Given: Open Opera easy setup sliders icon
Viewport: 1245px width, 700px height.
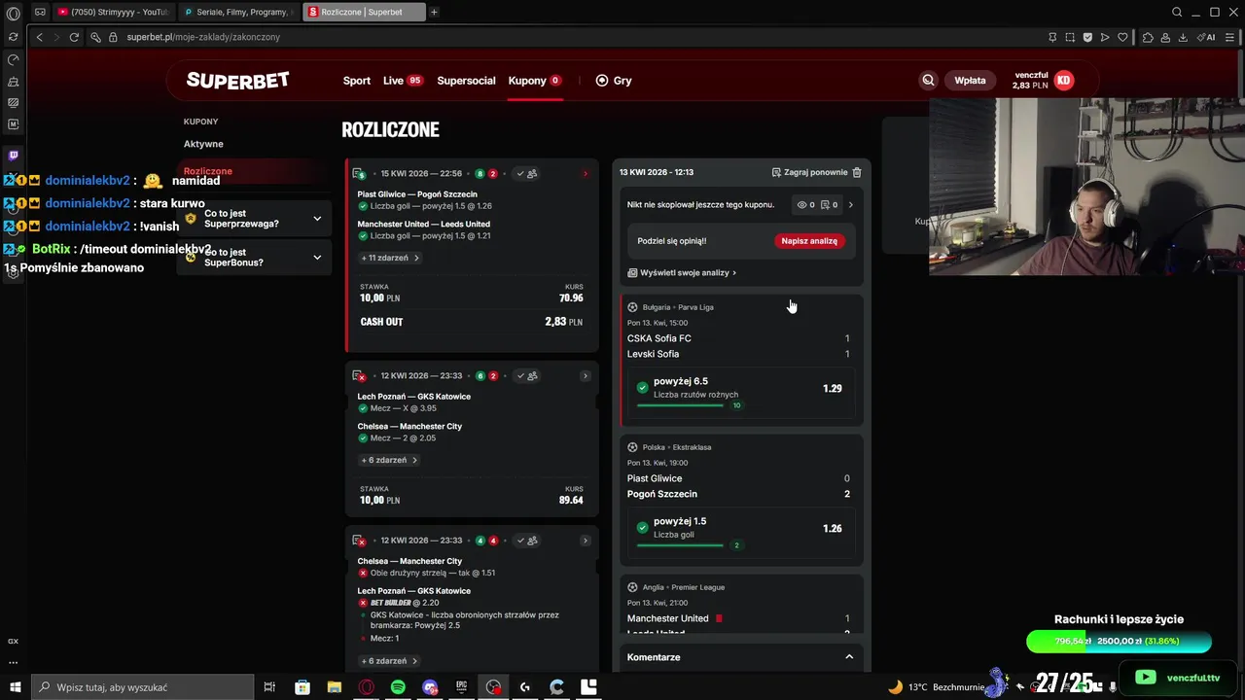Looking at the screenshot, I should tap(1231, 37).
